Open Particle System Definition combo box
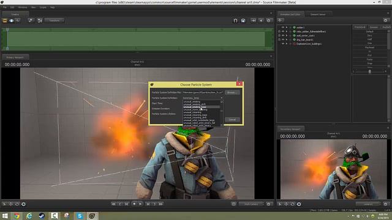 (x=203, y=98)
